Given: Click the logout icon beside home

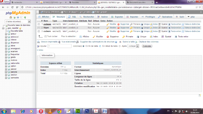Looking at the screenshot, I should tap(14, 17).
